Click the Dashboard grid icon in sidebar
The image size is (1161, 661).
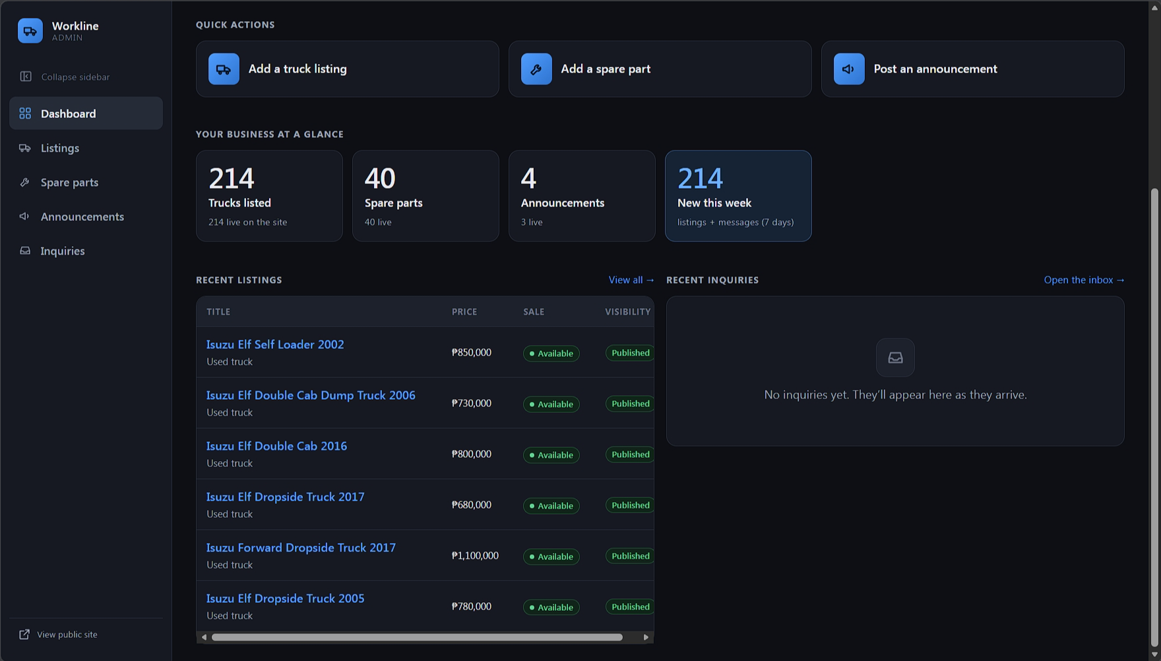(x=25, y=113)
